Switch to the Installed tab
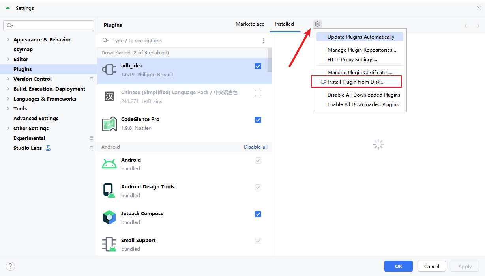 click(x=284, y=24)
